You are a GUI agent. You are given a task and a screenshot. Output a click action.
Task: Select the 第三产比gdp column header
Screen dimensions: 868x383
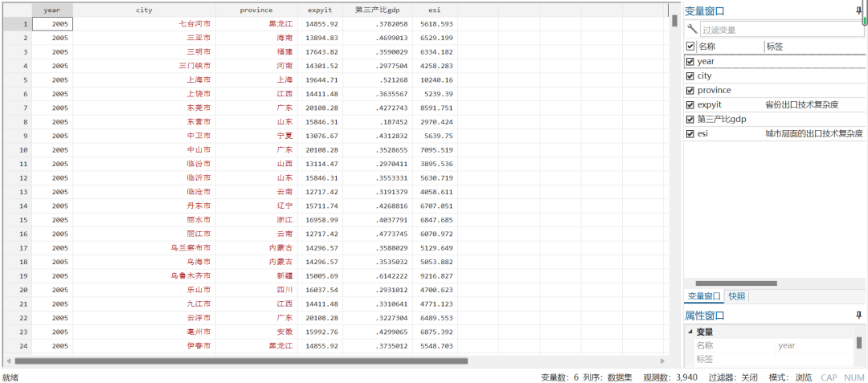378,10
